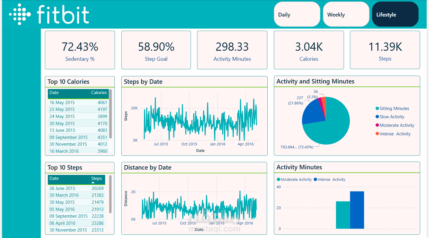429x238 pixels.
Task: Click the 11.39K Steps card
Action: click(385, 50)
